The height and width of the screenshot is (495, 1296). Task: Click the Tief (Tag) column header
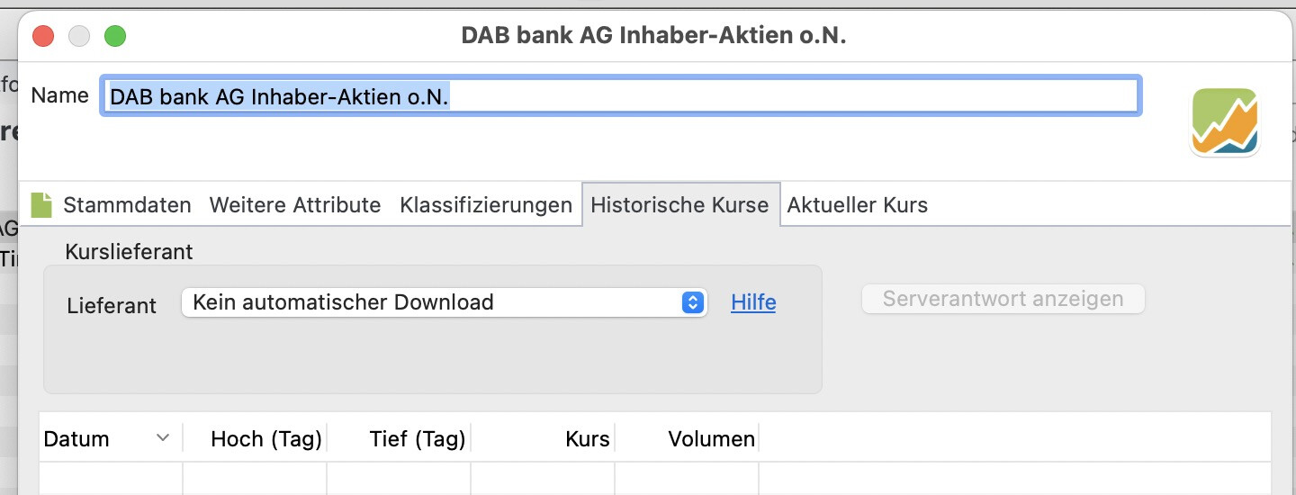click(x=400, y=438)
